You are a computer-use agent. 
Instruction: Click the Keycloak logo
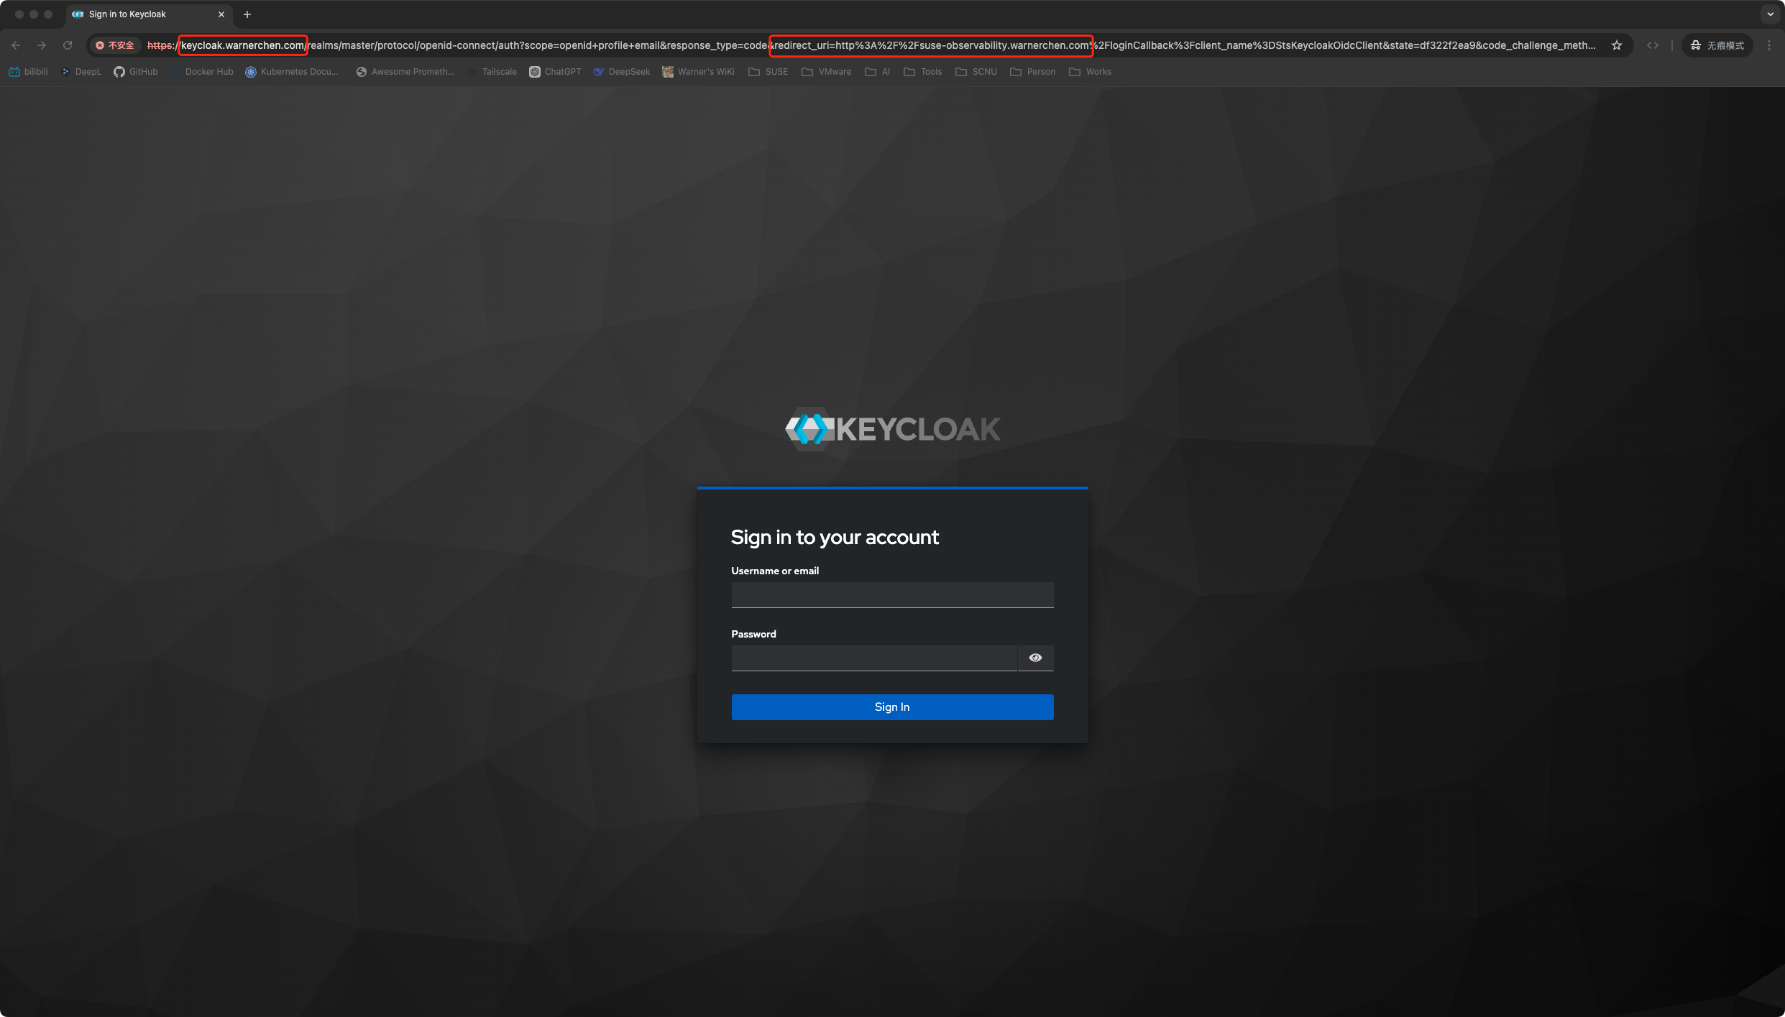[892, 429]
